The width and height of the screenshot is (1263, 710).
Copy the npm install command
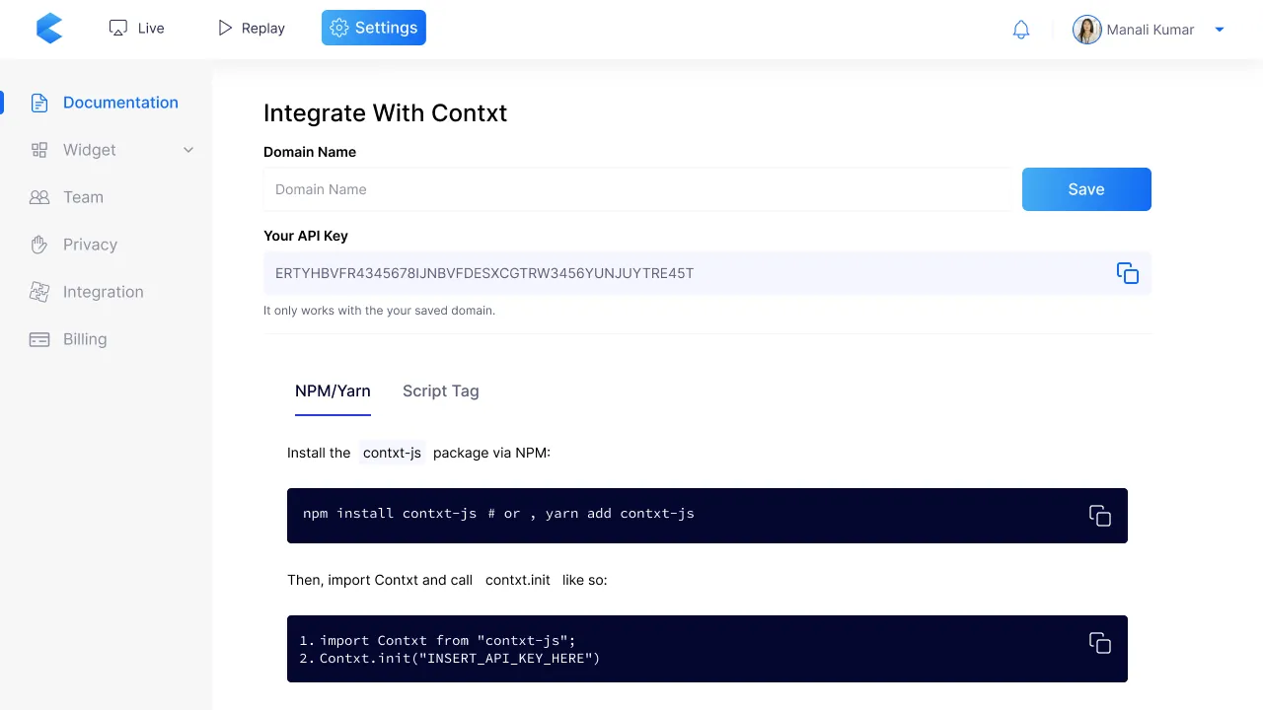1100,516
